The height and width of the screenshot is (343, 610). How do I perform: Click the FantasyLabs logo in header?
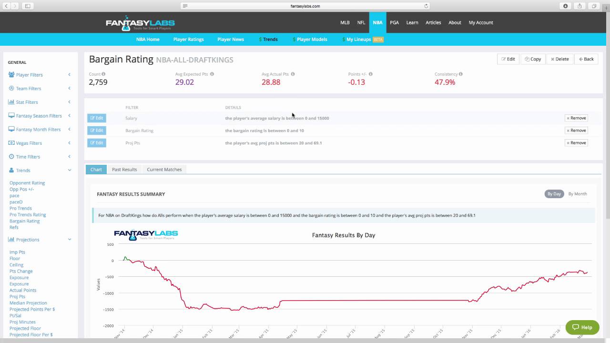(140, 23)
